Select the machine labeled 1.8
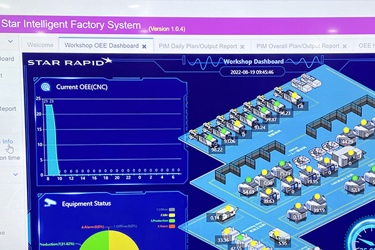This screenshot has height=250, width=375. 289,97
